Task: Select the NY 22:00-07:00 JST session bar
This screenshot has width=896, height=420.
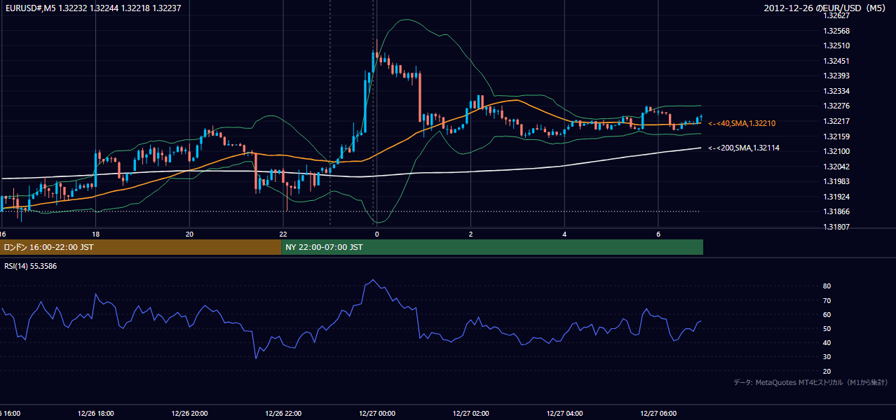Action: (492, 247)
